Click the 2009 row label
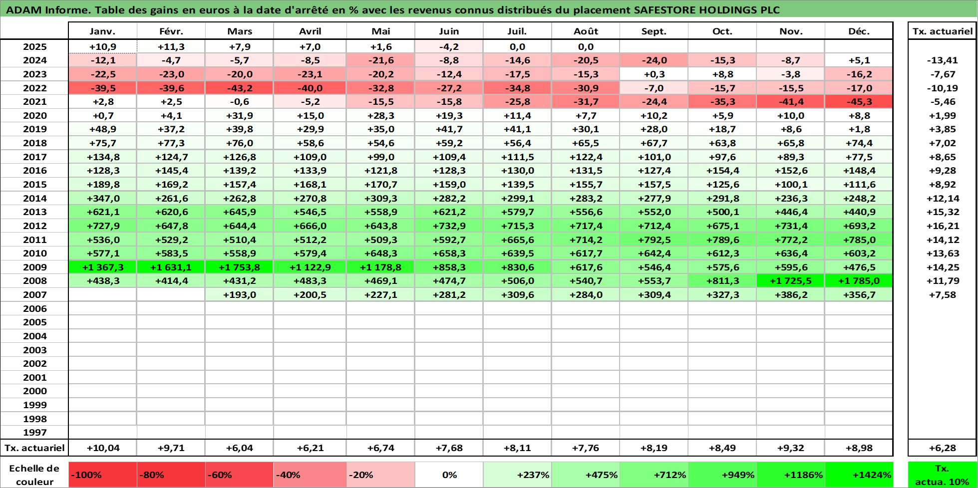The height and width of the screenshot is (488, 978). click(34, 267)
